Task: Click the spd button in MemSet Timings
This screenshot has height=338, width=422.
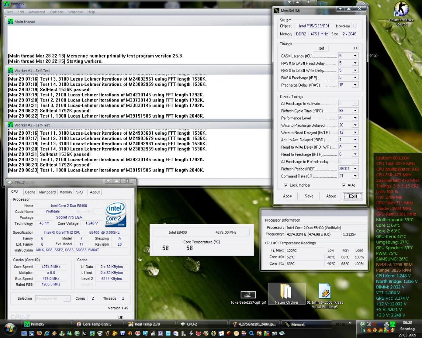Action: pos(321,48)
